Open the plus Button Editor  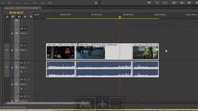[96, 3]
